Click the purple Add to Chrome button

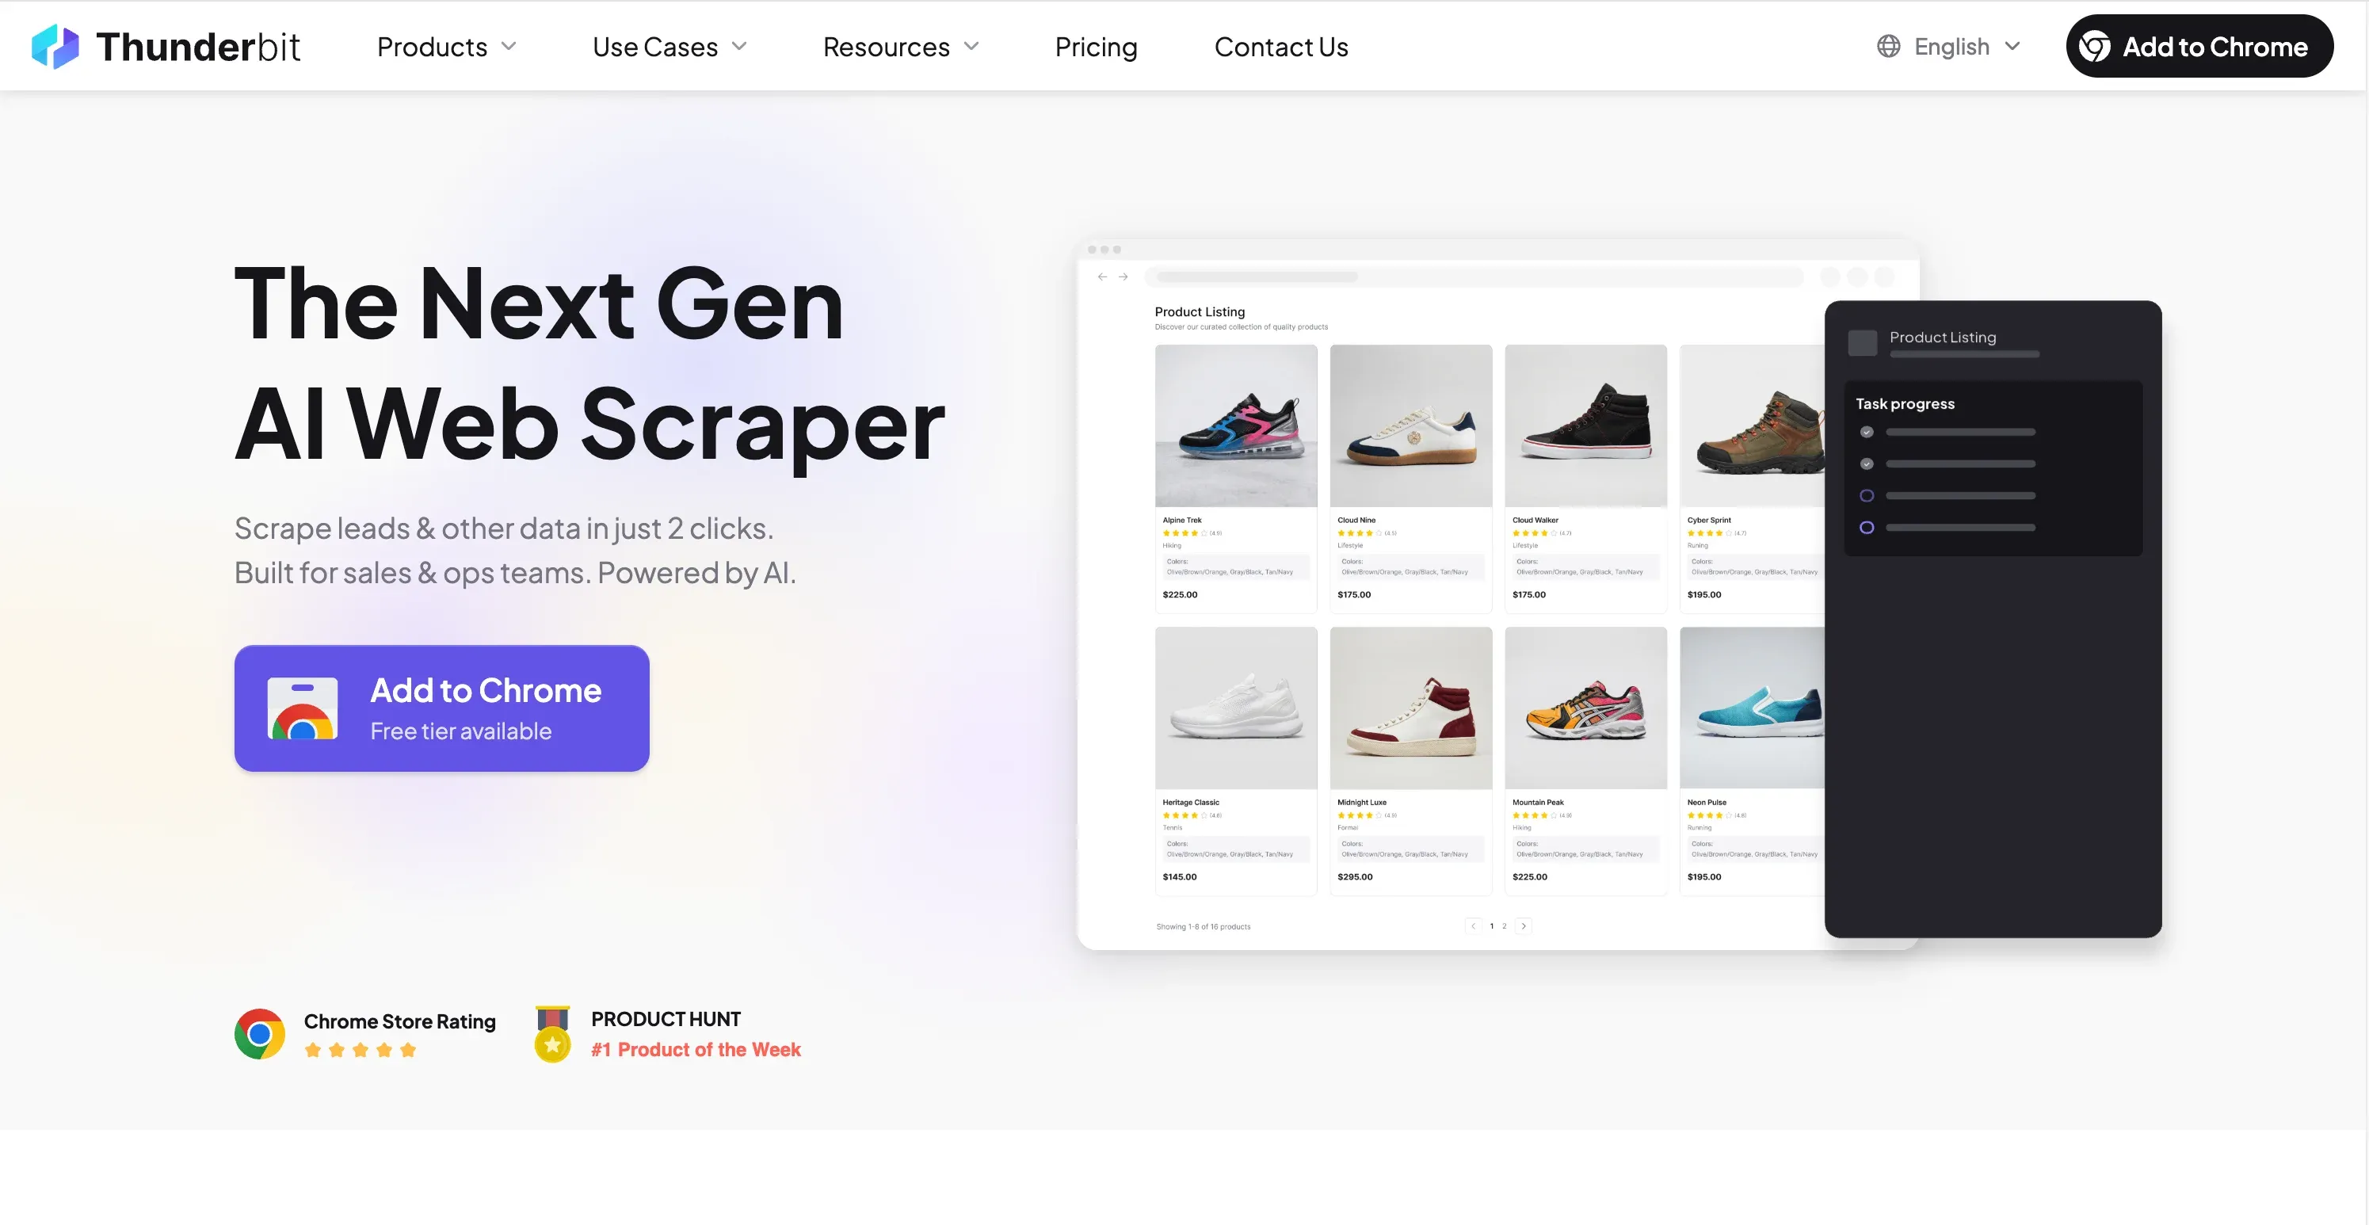[x=441, y=708]
